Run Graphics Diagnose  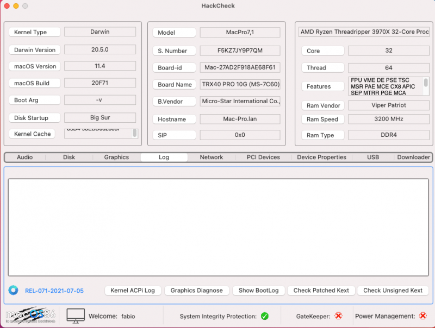click(x=197, y=290)
